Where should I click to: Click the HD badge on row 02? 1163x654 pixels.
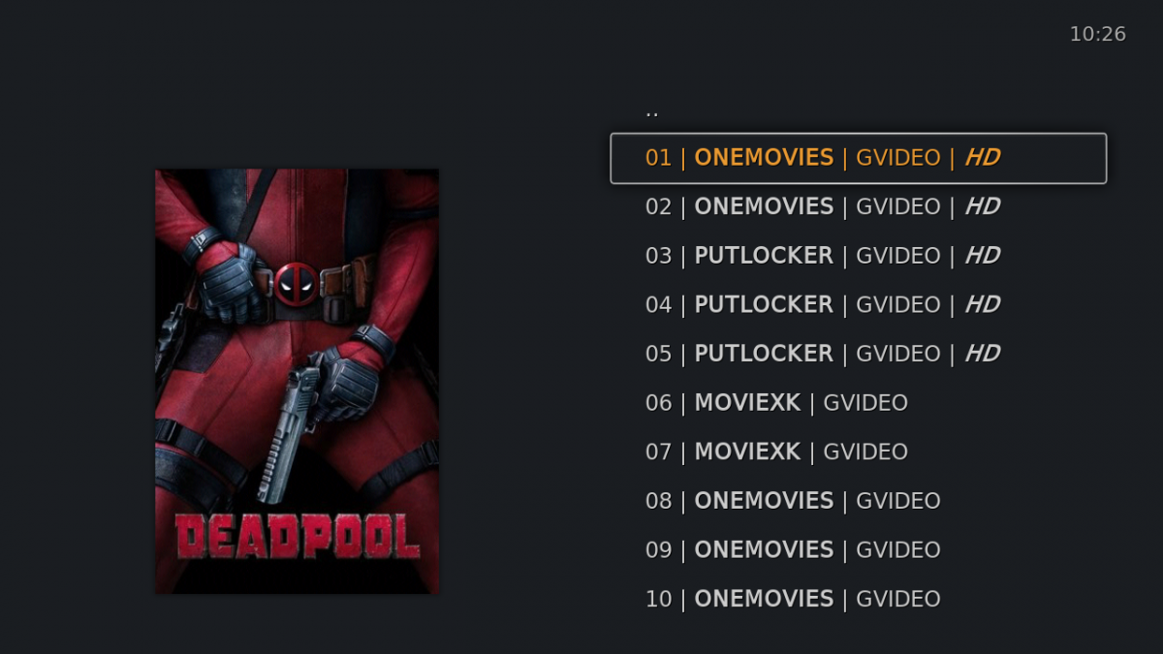point(982,206)
